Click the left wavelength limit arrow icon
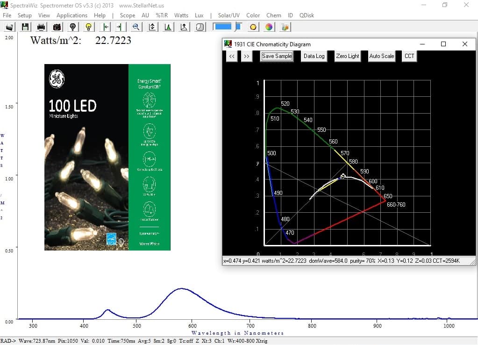This screenshot has height=345, width=478. coord(106,27)
